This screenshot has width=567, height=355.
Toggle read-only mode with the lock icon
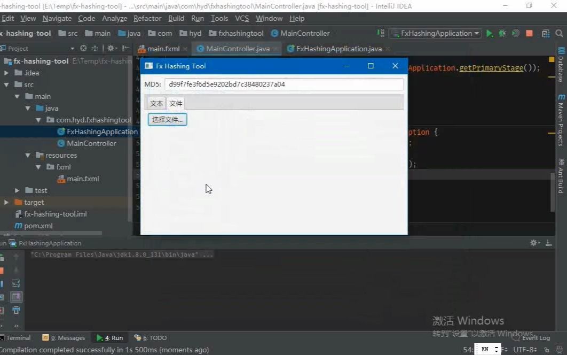[547, 349]
